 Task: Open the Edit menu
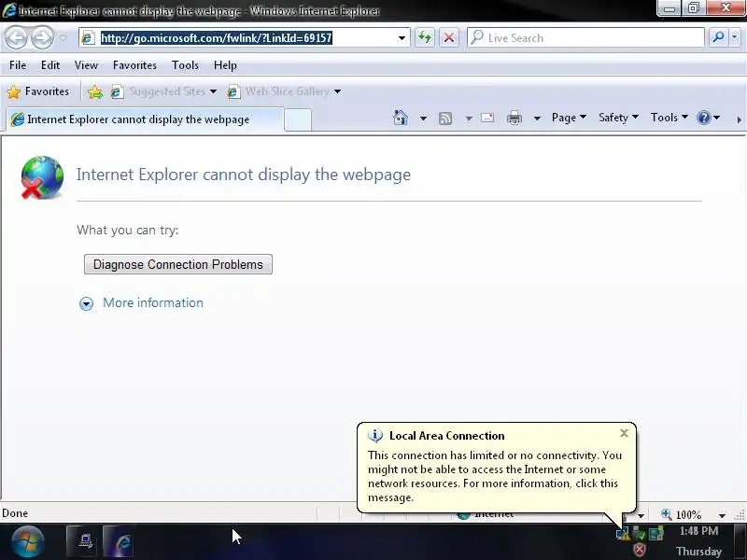tap(50, 65)
